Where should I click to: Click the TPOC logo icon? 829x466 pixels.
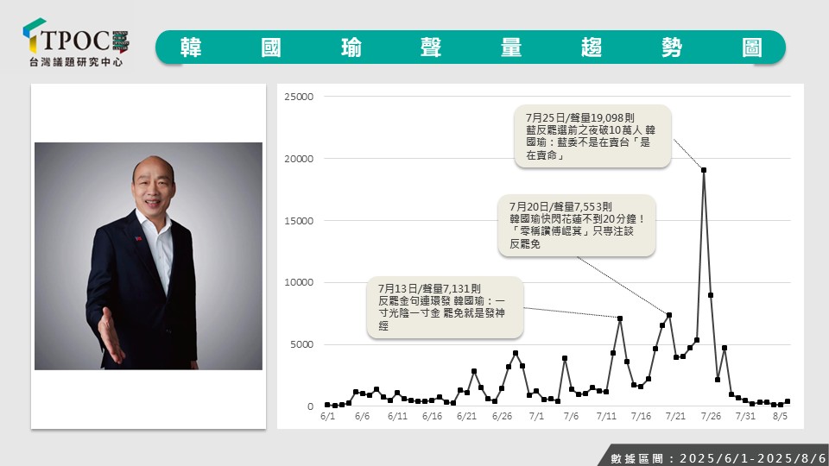[35, 35]
